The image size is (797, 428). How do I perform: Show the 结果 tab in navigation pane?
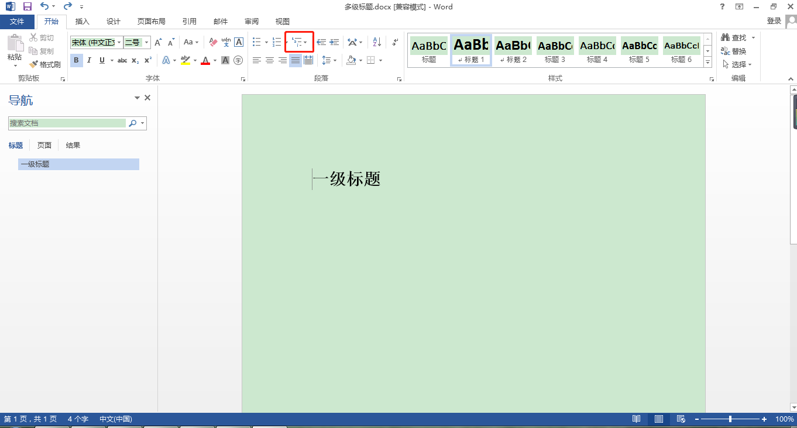pyautogui.click(x=73, y=146)
